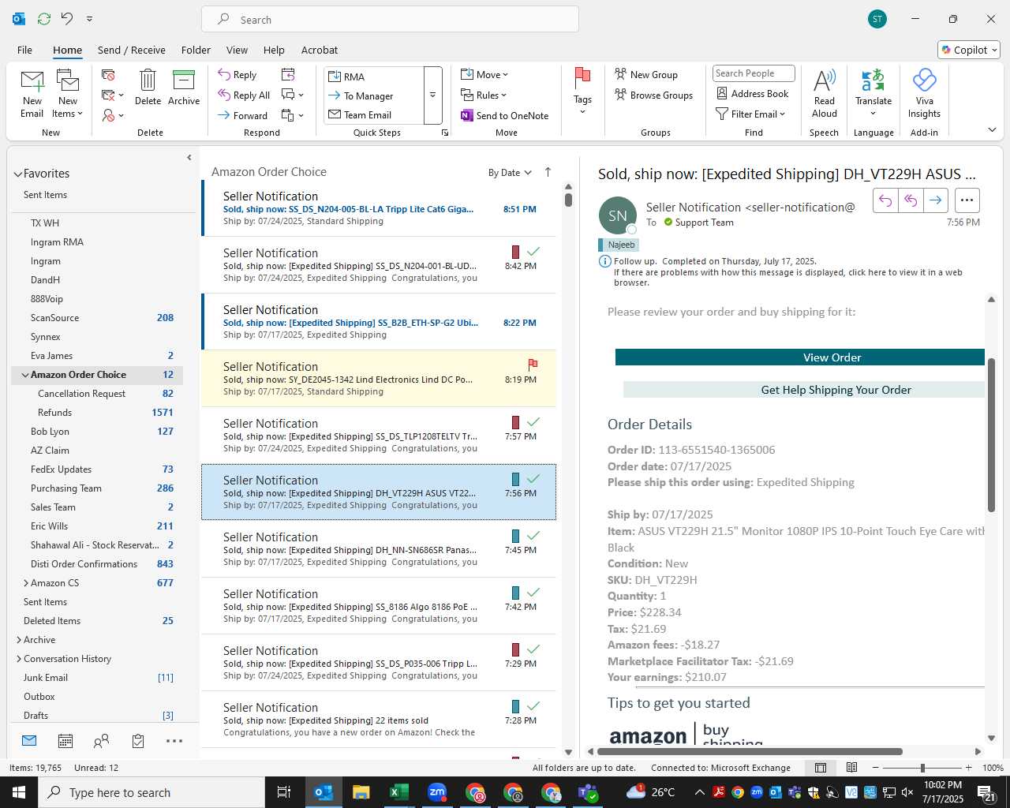1010x808 pixels.
Task: Toggle completed checkmark on 7:29 PM message
Action: (x=533, y=649)
